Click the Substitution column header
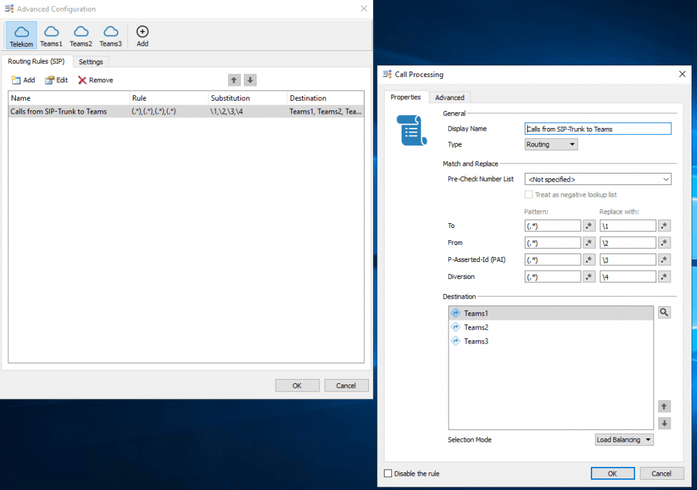This screenshot has height=490, width=697. tap(248, 98)
